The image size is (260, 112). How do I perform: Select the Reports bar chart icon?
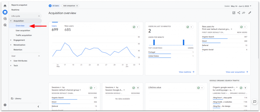click(5, 12)
